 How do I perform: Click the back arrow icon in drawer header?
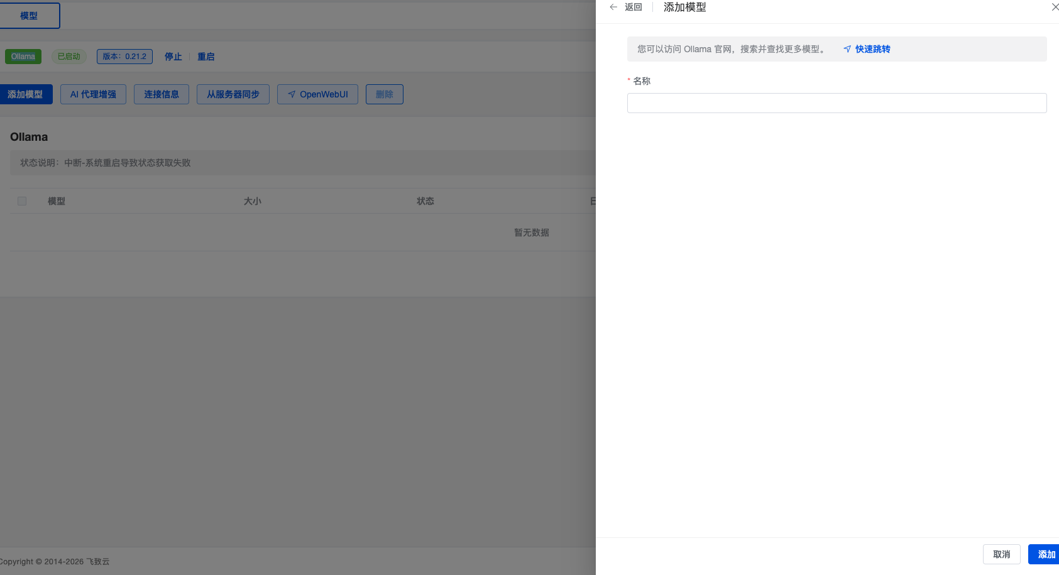click(x=613, y=7)
